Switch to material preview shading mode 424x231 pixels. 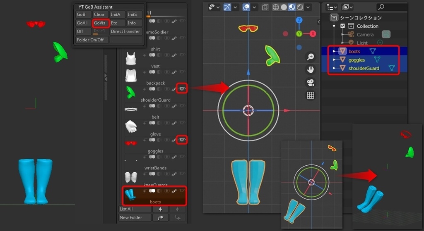tap(292, 7)
